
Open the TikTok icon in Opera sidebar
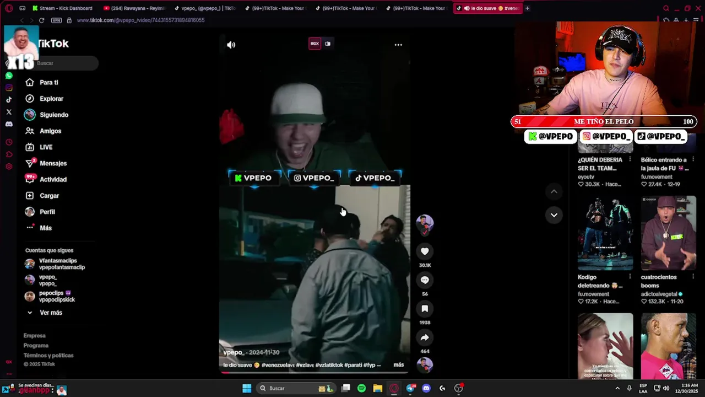point(9,100)
